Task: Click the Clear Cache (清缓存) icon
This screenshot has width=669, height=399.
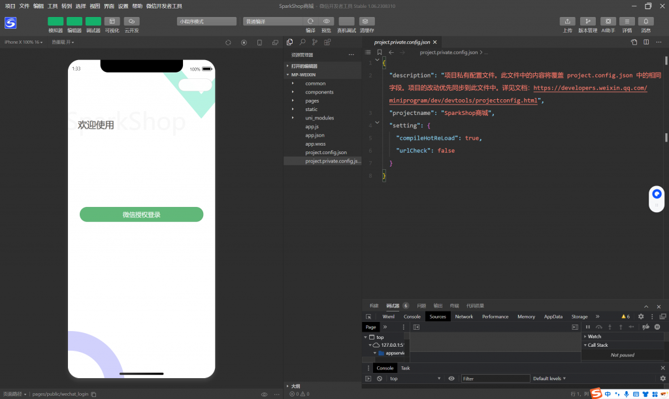Action: click(367, 22)
